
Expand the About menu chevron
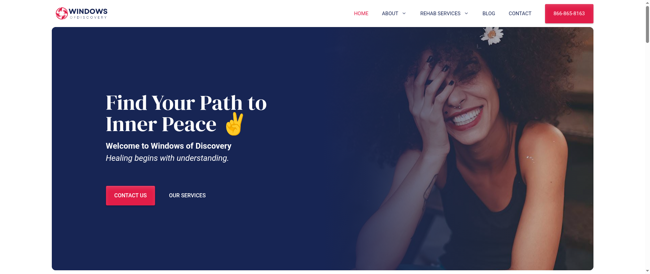(x=404, y=14)
